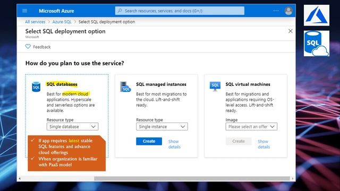This screenshot has width=340, height=191.
Task: Open the three-dot more options menu
Action: tap(276, 11)
